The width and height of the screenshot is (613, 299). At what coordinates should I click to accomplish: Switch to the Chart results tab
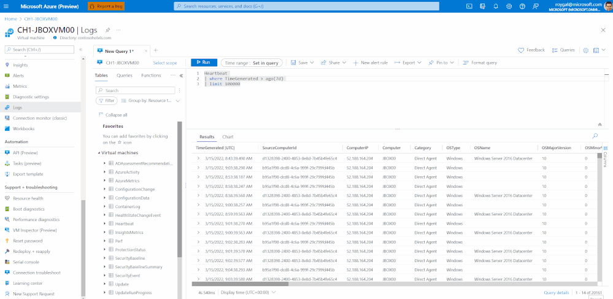coord(228,137)
